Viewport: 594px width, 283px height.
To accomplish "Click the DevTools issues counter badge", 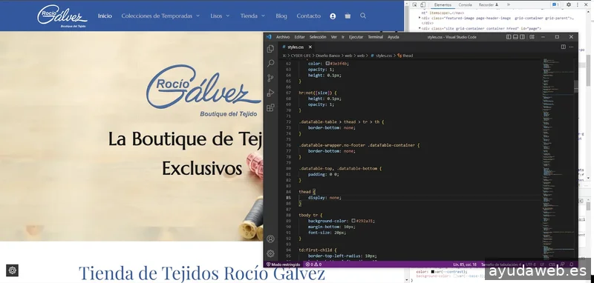I will click(x=555, y=5).
